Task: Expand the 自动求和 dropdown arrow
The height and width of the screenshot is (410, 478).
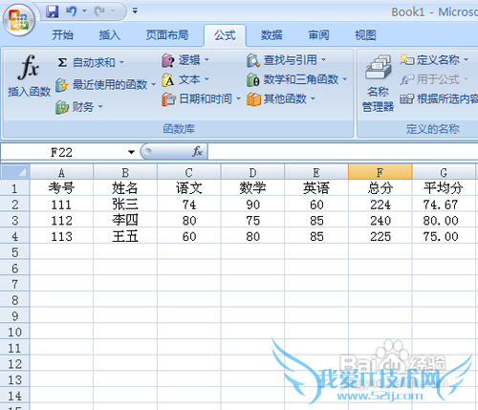Action: (x=121, y=62)
